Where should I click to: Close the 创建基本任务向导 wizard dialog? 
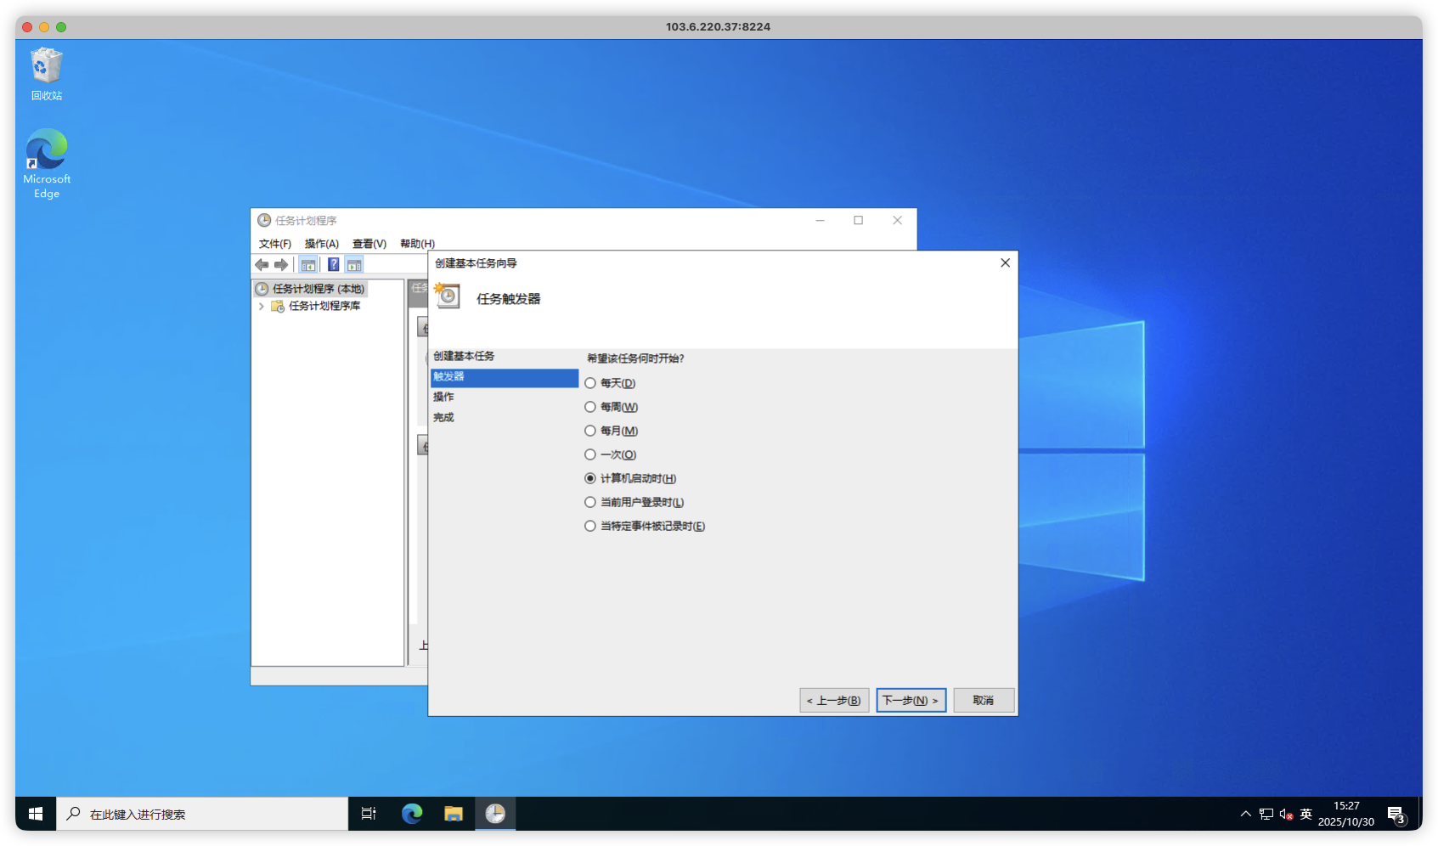click(x=1005, y=263)
